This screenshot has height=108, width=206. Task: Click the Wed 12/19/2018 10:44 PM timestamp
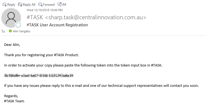point(45,10)
